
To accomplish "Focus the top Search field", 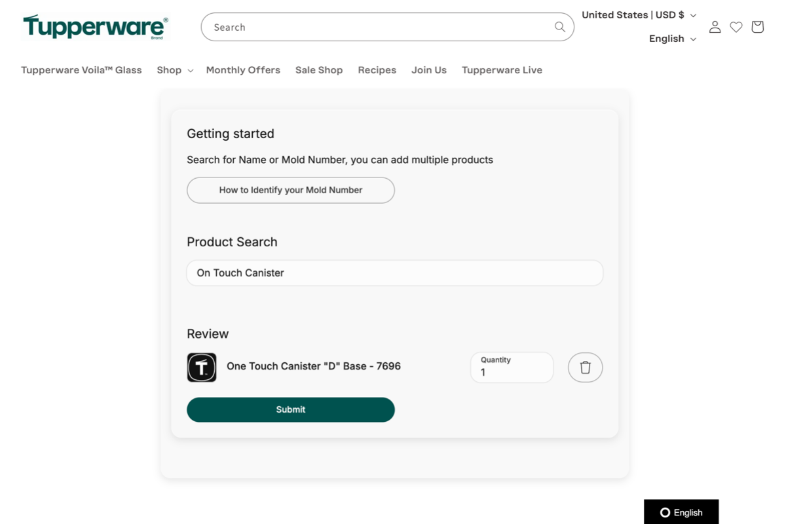I will click(388, 27).
